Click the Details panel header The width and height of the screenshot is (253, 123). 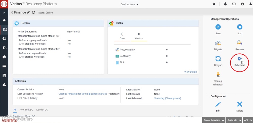(59, 23)
